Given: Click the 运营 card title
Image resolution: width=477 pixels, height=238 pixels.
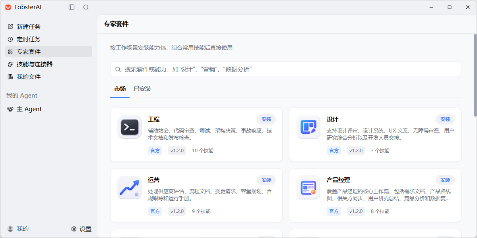Looking at the screenshot, I should (x=154, y=180).
